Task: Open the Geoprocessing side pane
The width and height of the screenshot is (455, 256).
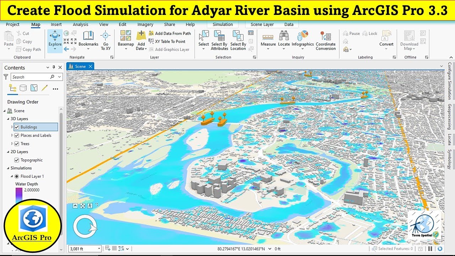Action: coord(450,117)
